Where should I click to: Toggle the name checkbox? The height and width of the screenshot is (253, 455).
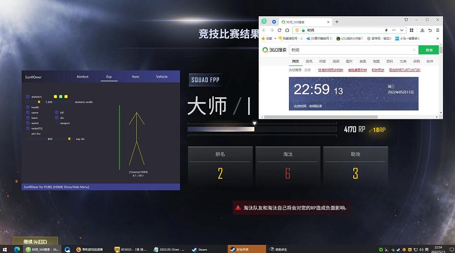click(x=28, y=113)
